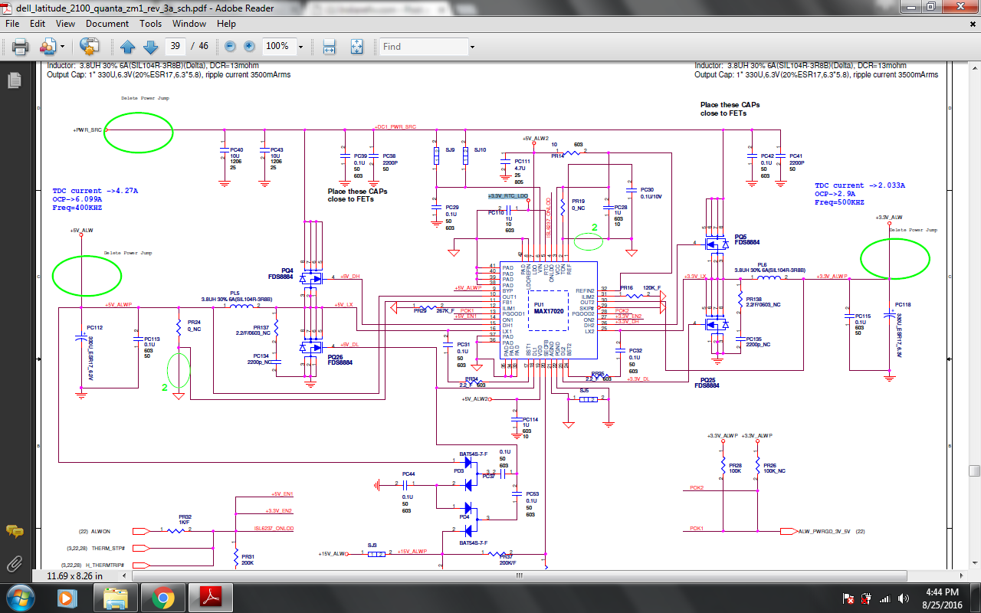
Task: Open the File menu
Action: point(12,24)
